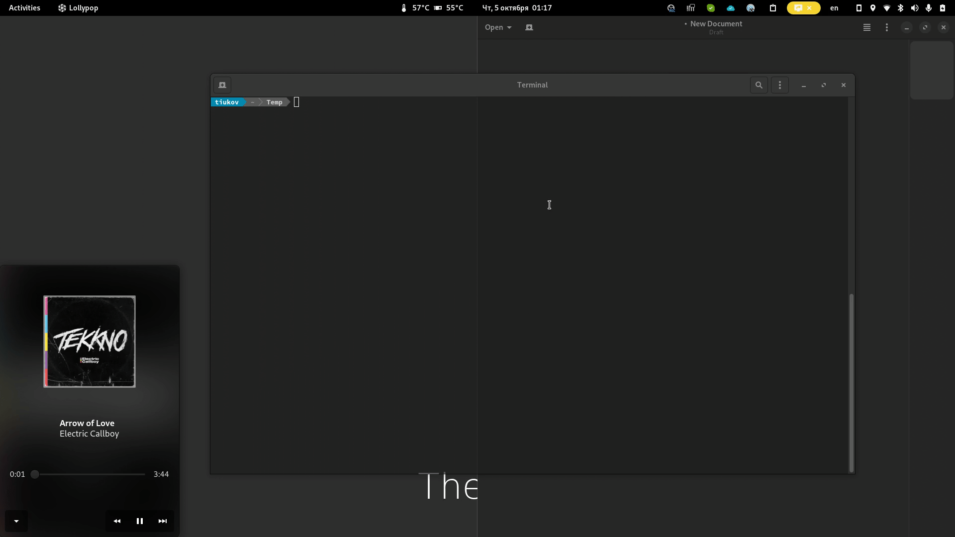Go to the previous track
955x537 pixels.
[117, 521]
